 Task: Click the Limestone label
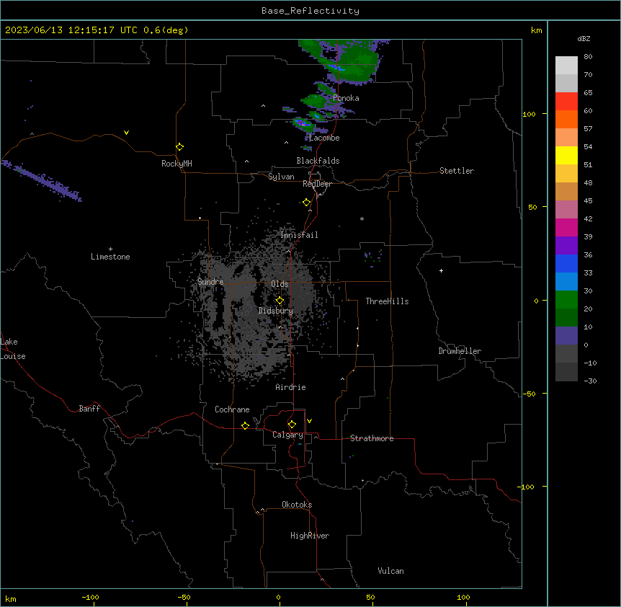(x=110, y=257)
